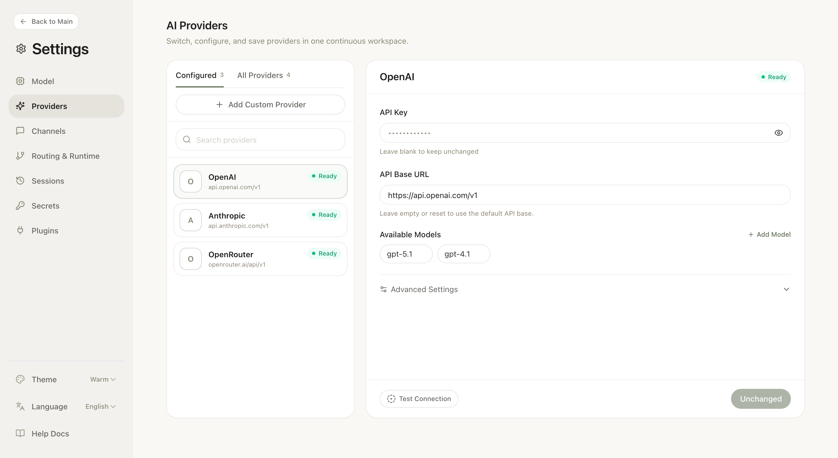
Task: Toggle API key visibility with eye icon
Action: pos(778,133)
